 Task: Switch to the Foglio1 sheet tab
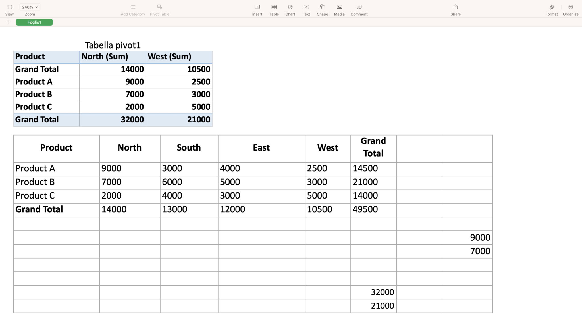coord(34,22)
